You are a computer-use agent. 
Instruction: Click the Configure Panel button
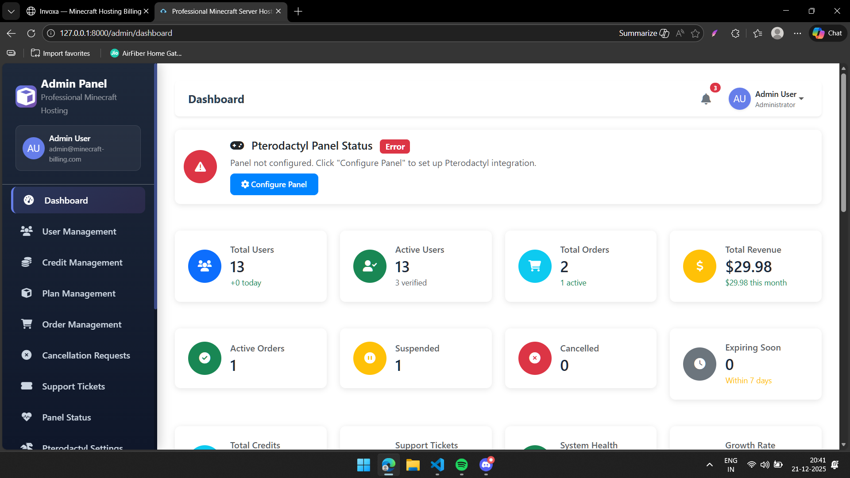pyautogui.click(x=274, y=184)
